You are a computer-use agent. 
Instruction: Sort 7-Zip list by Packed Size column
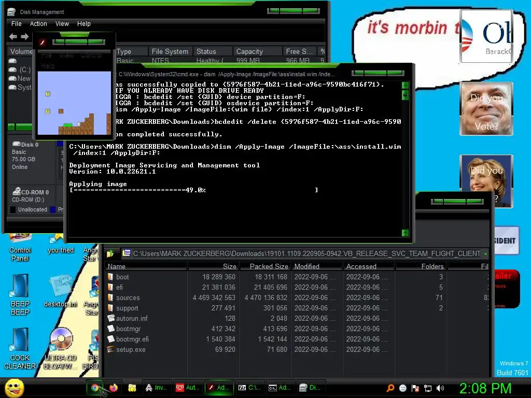click(265, 267)
